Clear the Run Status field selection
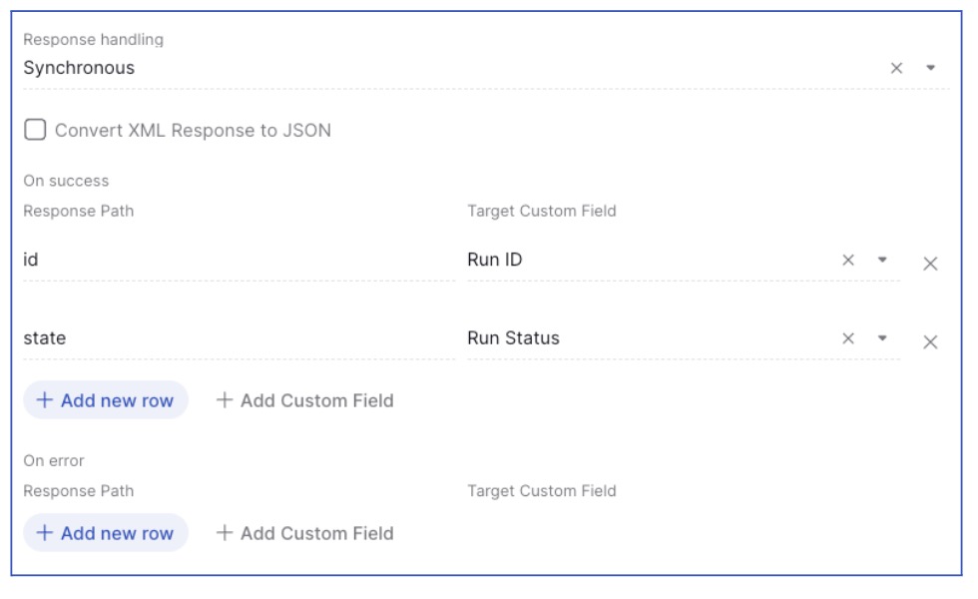 point(848,338)
